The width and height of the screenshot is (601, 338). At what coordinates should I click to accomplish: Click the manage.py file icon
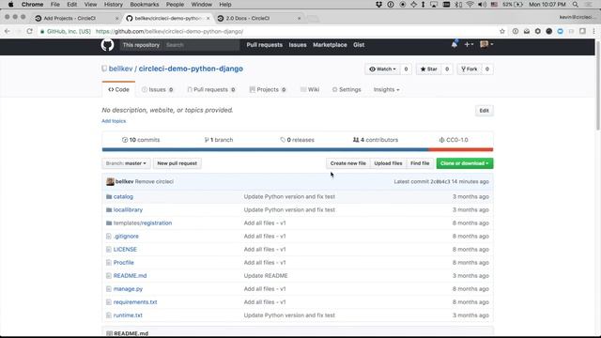click(x=109, y=289)
